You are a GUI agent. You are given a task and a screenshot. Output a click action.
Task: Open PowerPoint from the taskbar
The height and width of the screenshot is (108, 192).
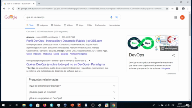tap(72, 105)
